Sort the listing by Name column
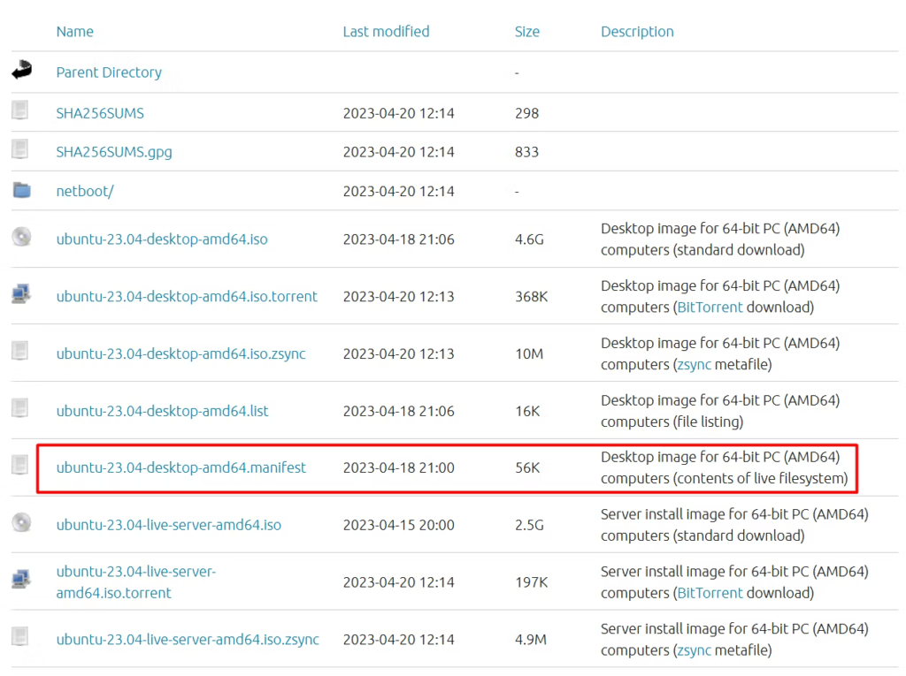 74,32
